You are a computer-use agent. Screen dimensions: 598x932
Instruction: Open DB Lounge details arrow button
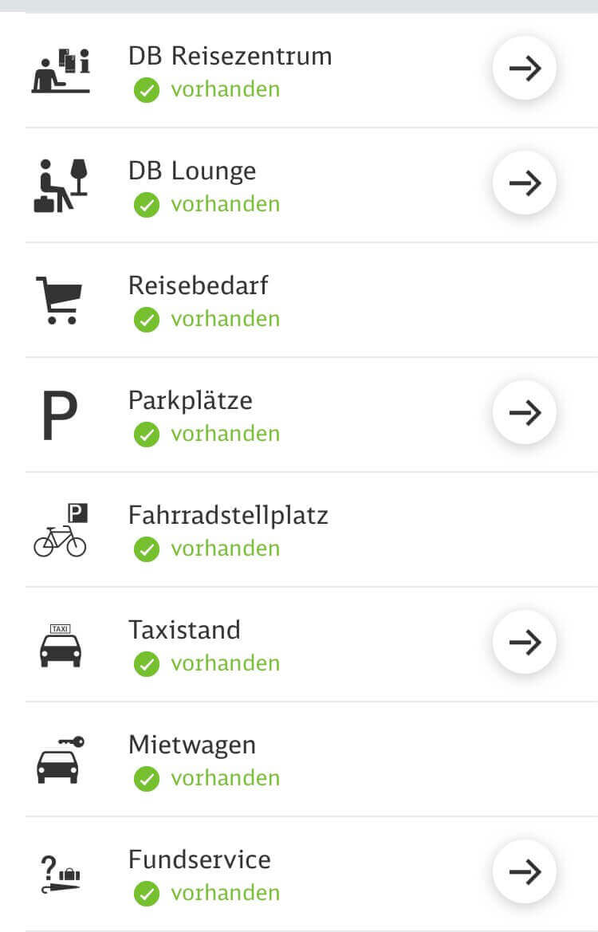pyautogui.click(x=525, y=183)
